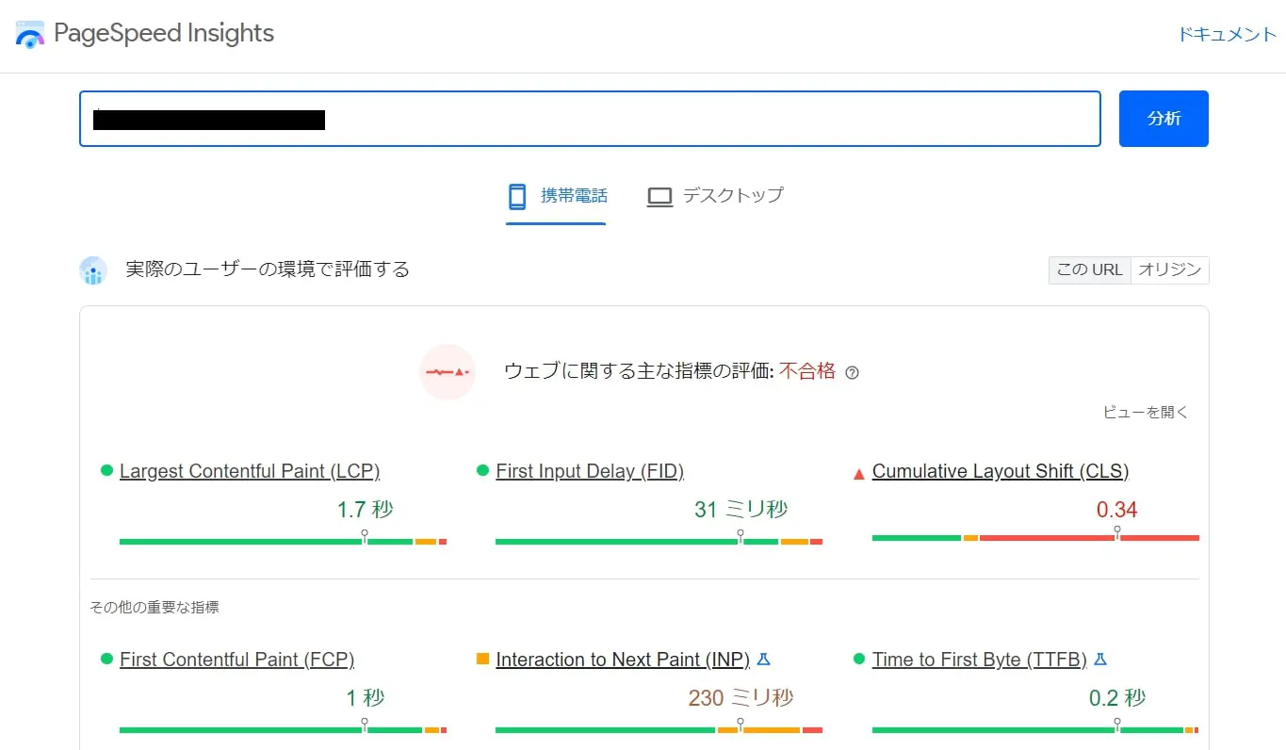
Task: Select the この URL toggle option
Action: [1089, 269]
